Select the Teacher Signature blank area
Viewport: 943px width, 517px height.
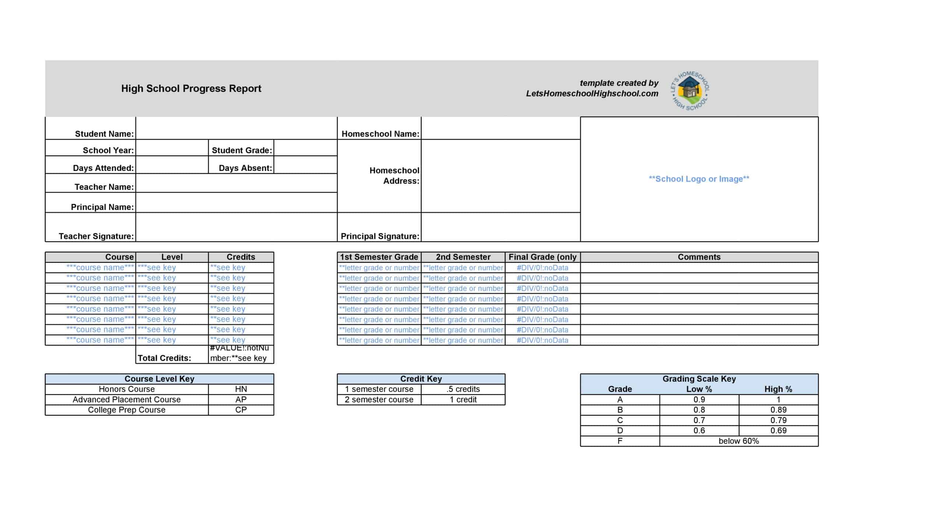pos(236,227)
